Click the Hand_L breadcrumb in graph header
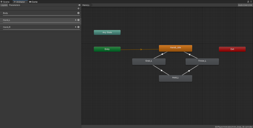 (86, 5)
